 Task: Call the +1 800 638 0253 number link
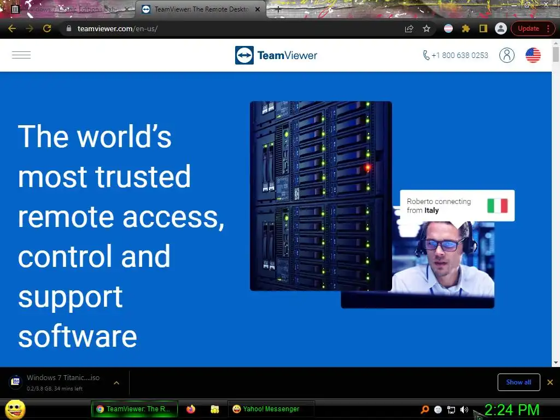pyautogui.click(x=456, y=55)
